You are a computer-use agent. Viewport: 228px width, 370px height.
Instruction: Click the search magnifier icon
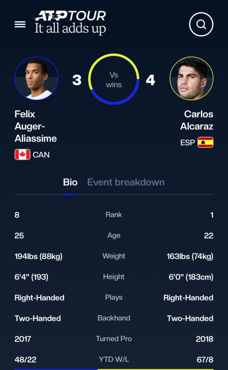201,25
